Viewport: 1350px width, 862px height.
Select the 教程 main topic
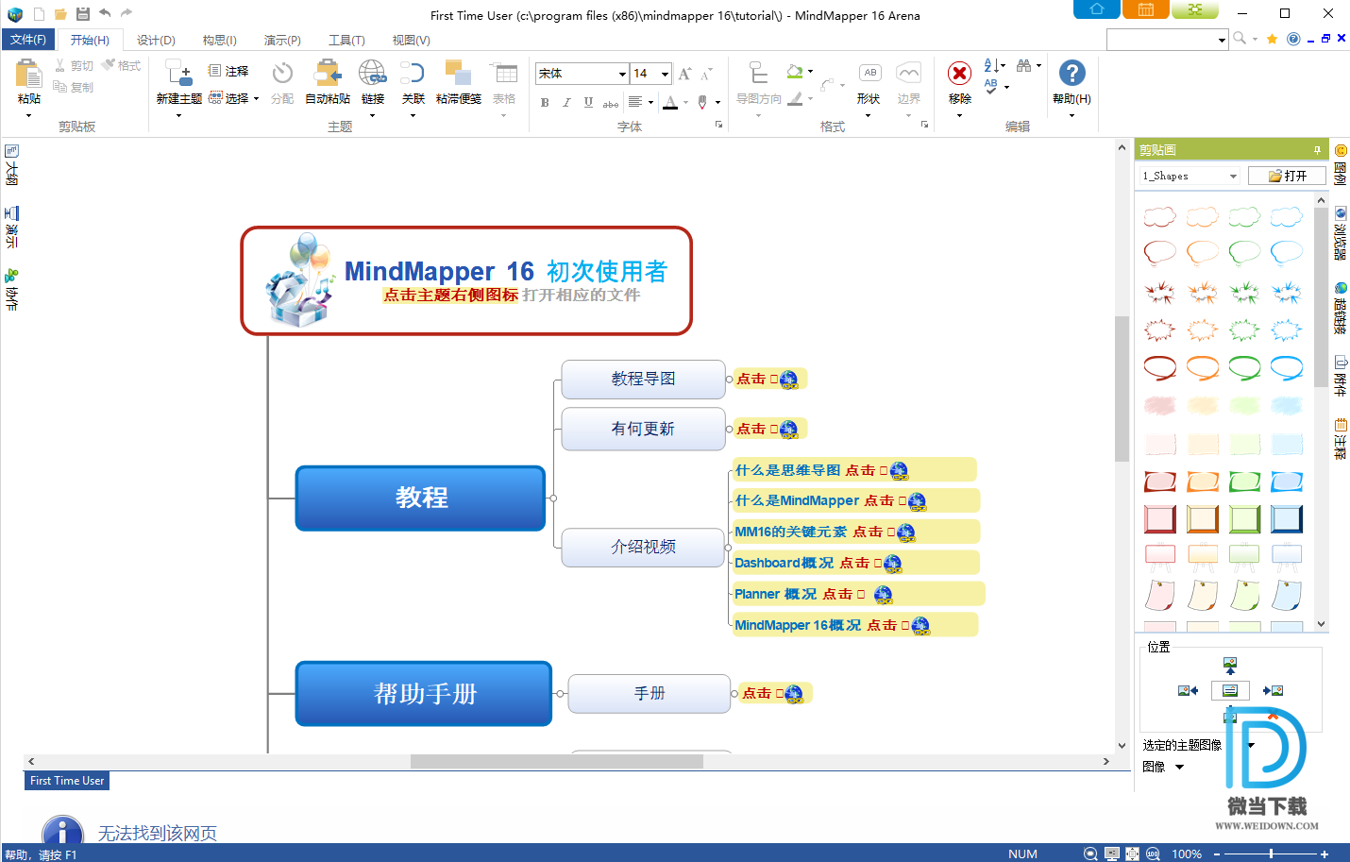pyautogui.click(x=421, y=498)
